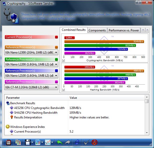Screen dimensions: 154x148
Task: Click the grey forward arrow icon
Action: [x=67, y=142]
